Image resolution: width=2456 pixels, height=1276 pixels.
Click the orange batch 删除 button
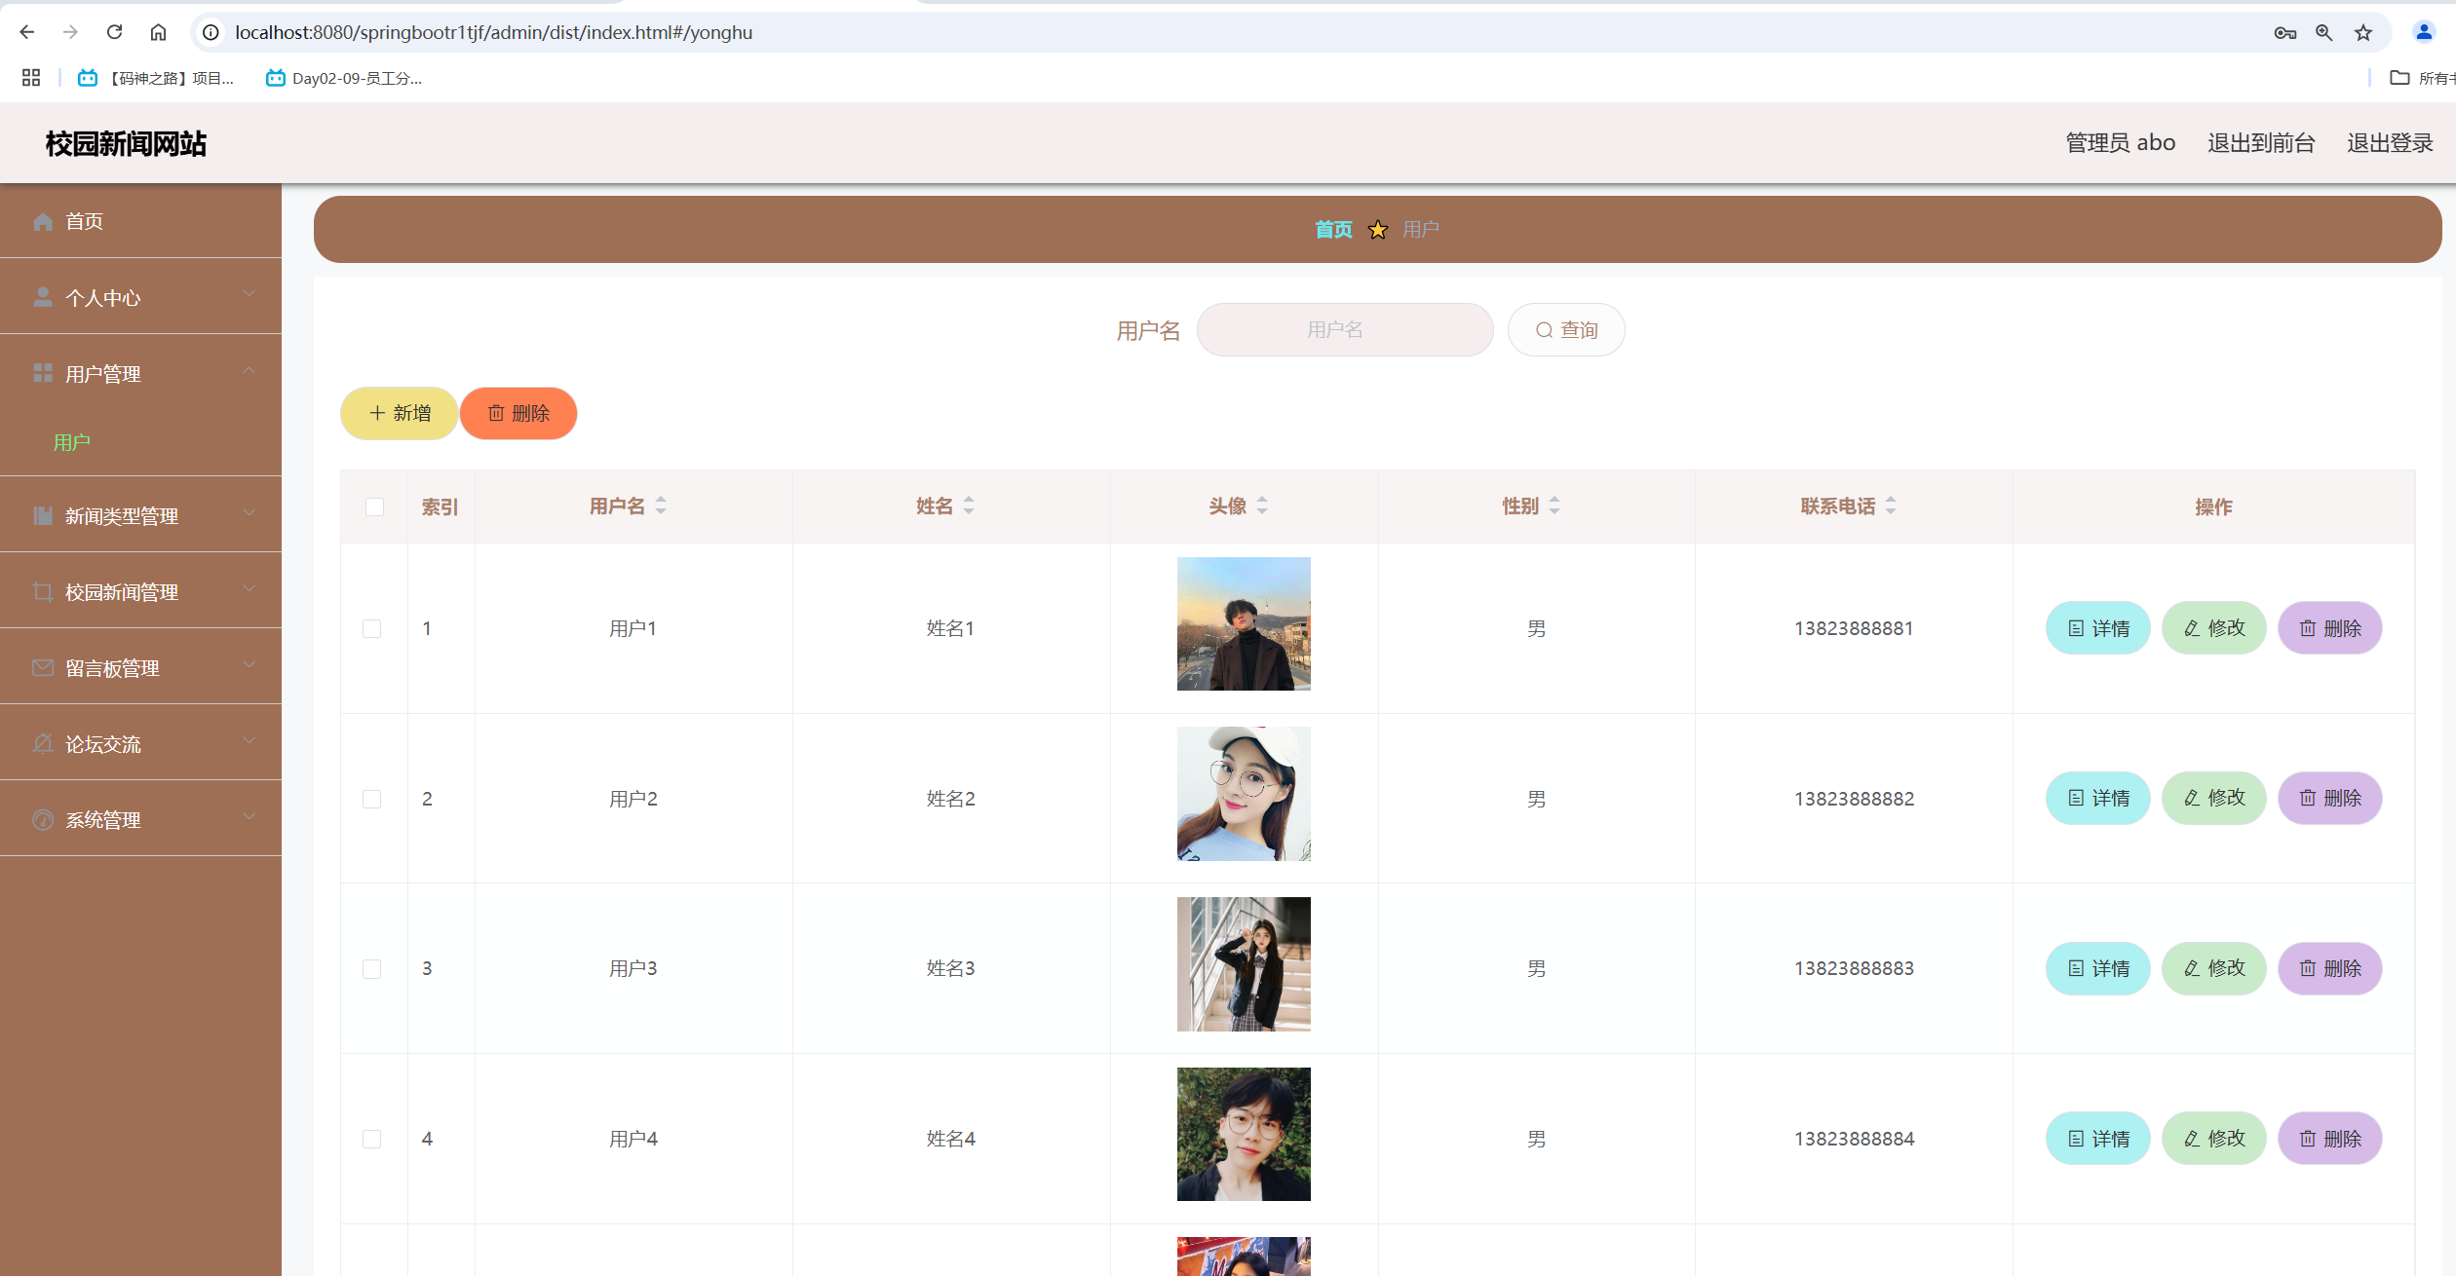pyautogui.click(x=518, y=413)
